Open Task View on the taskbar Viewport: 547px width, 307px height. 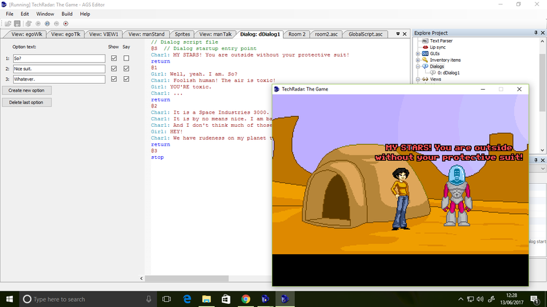coord(167,299)
